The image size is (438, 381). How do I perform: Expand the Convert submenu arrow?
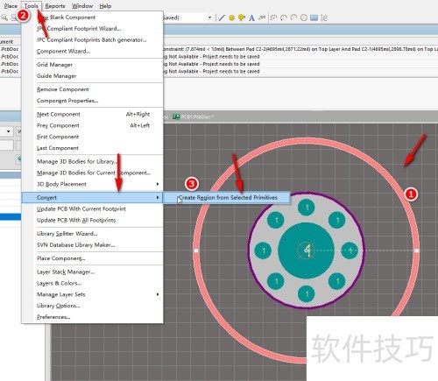pyautogui.click(x=158, y=198)
